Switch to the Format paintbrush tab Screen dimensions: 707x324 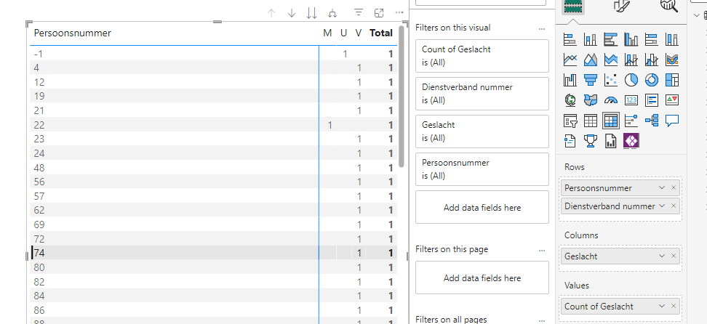[x=622, y=7]
